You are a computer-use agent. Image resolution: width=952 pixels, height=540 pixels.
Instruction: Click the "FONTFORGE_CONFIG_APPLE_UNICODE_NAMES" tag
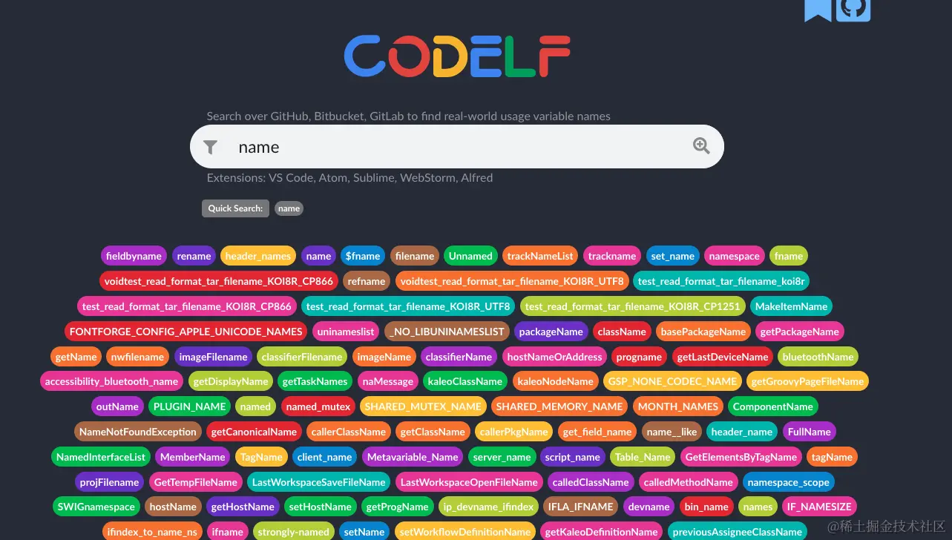click(x=186, y=332)
